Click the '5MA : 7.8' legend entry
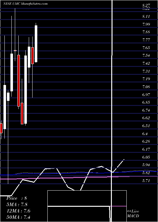This screenshot has height=222, width=158. coord(17,205)
